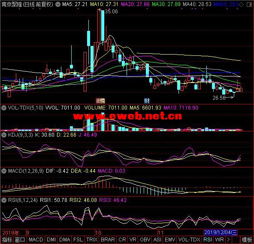Expand the KDJ panel dropdown arrow
Image resolution: width=254 pixels, height=244 pixels.
pos(4,134)
